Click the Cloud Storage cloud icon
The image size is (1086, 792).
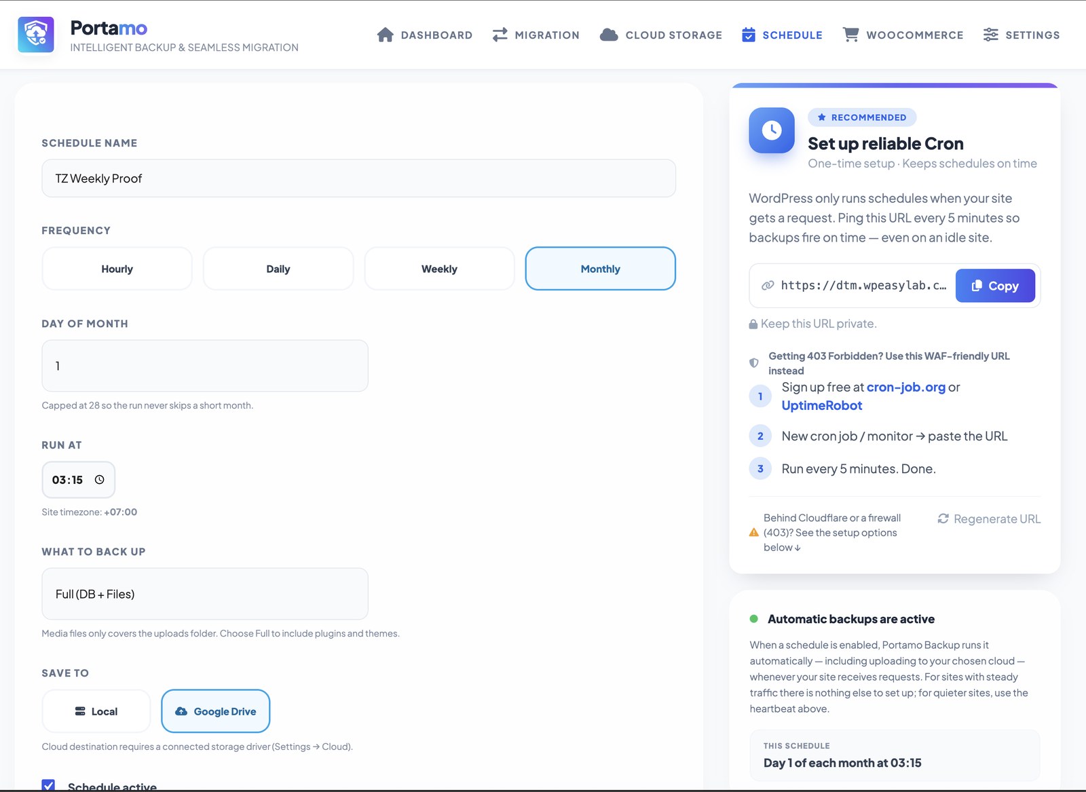609,35
